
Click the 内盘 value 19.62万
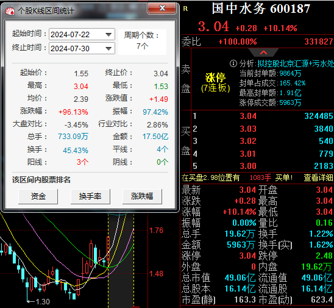pos(317,267)
